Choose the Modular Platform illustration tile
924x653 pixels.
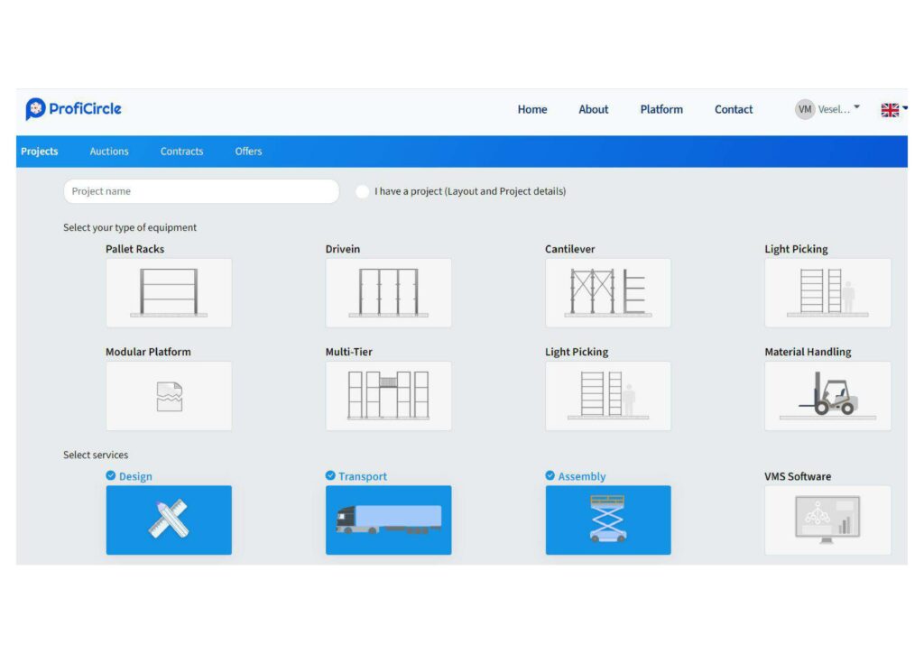169,396
